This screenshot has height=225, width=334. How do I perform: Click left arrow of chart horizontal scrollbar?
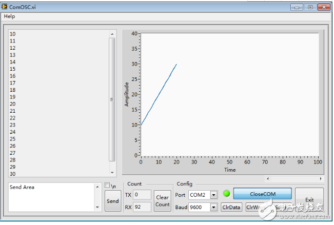point(268,179)
